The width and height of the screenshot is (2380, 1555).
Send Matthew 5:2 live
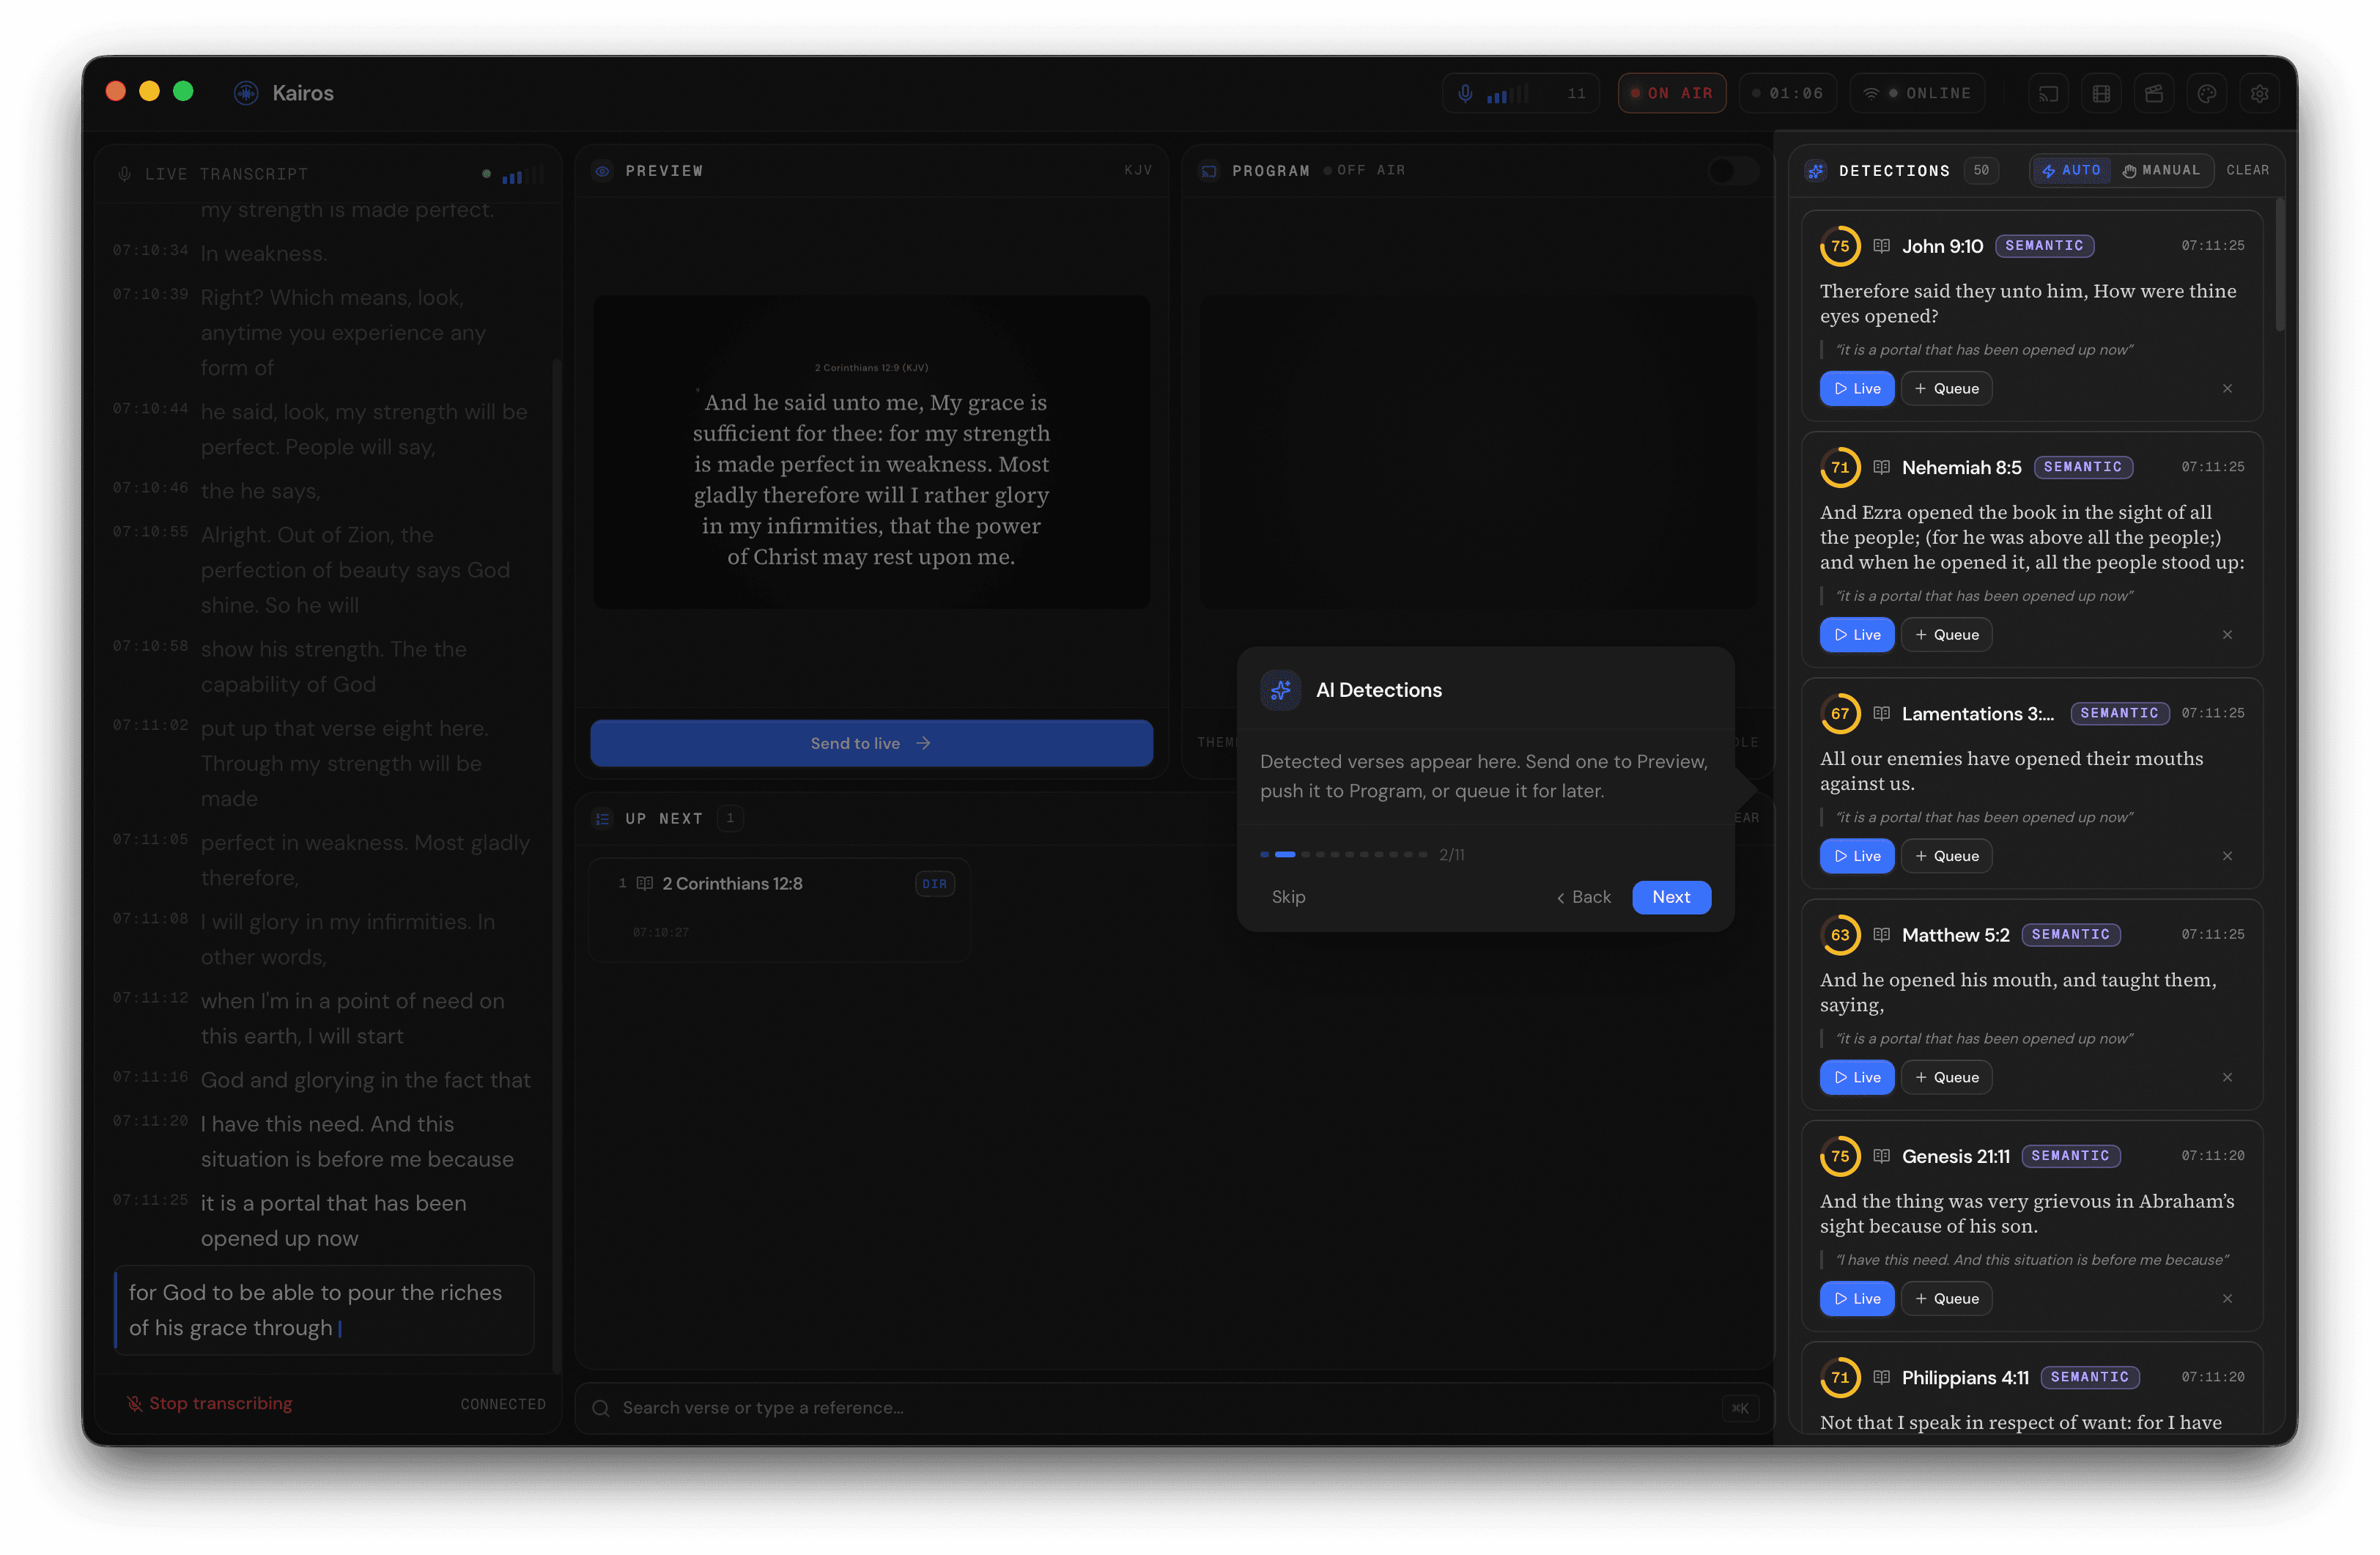tap(1857, 1076)
